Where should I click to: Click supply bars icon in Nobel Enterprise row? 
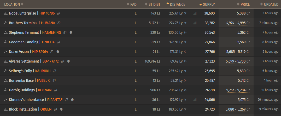click(x=195, y=13)
